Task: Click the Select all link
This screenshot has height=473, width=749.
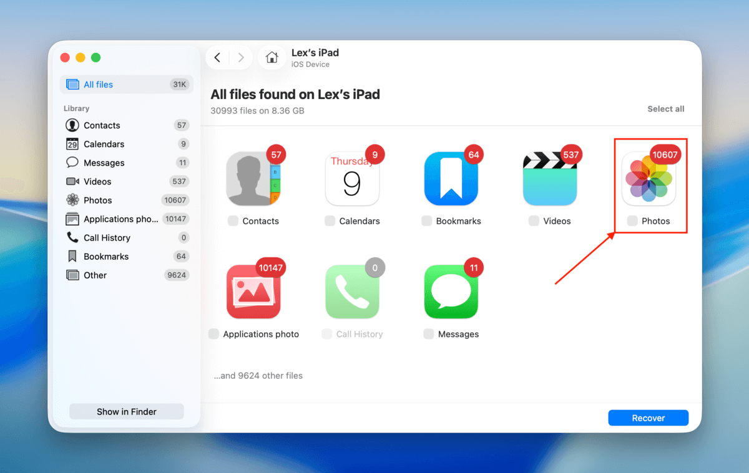Action: pos(665,108)
